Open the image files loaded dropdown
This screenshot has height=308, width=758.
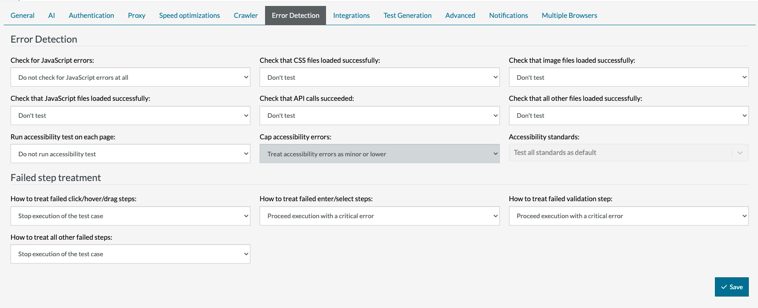[628, 77]
